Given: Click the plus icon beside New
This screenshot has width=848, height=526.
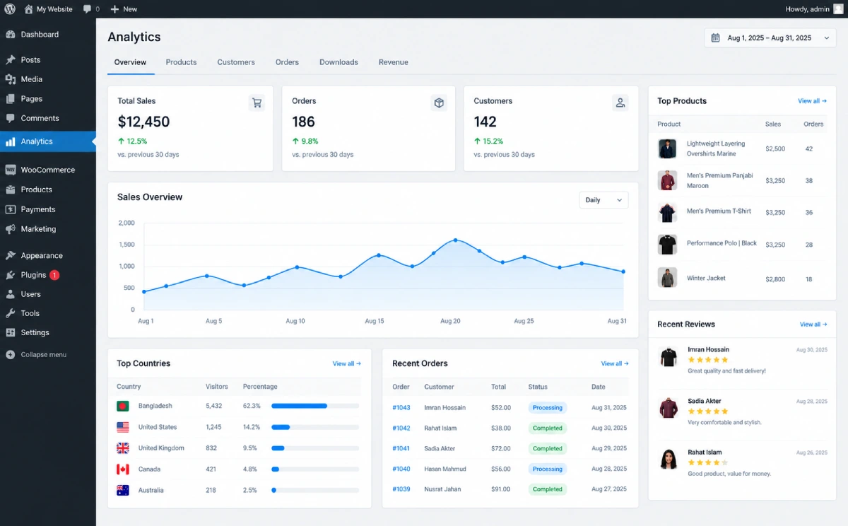Looking at the screenshot, I should (x=114, y=9).
